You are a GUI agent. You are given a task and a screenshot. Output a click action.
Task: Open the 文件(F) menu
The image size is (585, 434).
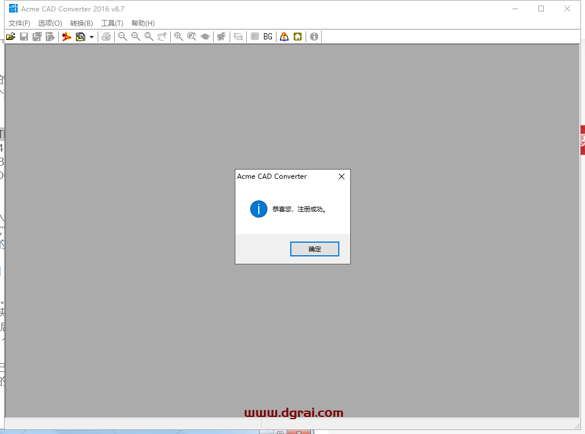(x=19, y=23)
